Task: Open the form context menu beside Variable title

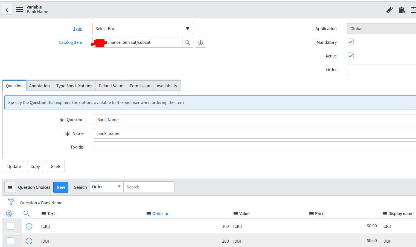Action: (19, 9)
